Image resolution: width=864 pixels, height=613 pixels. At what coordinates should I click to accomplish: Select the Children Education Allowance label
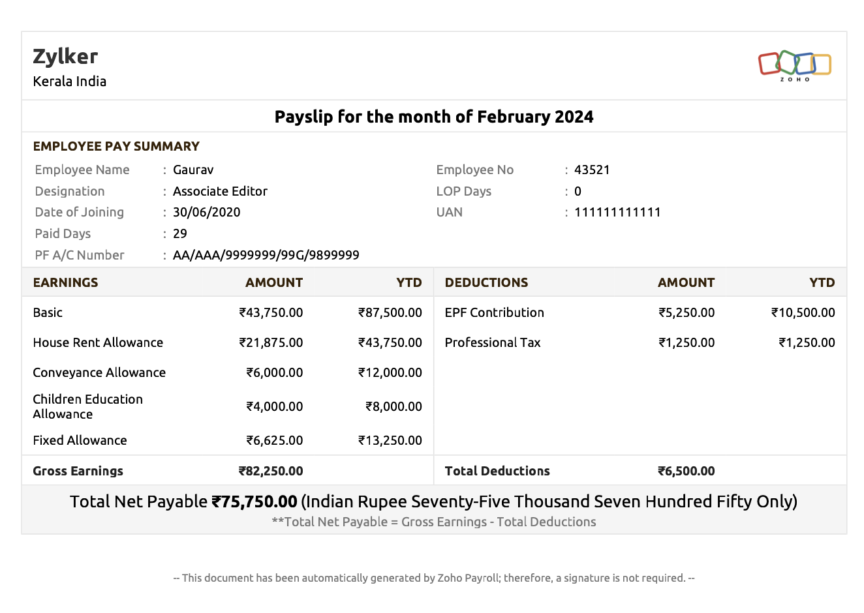point(87,406)
